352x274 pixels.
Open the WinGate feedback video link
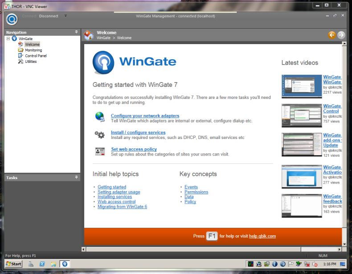pos(332,199)
